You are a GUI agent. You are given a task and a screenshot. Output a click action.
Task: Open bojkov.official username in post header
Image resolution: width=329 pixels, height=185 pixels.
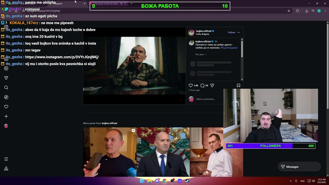(203, 31)
